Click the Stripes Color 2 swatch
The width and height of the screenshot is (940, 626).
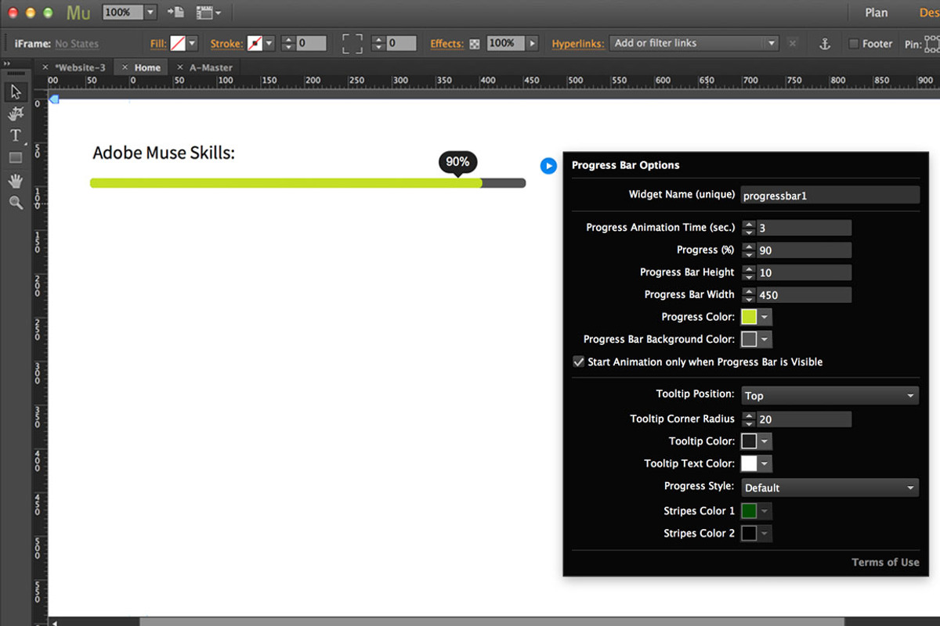pos(750,534)
